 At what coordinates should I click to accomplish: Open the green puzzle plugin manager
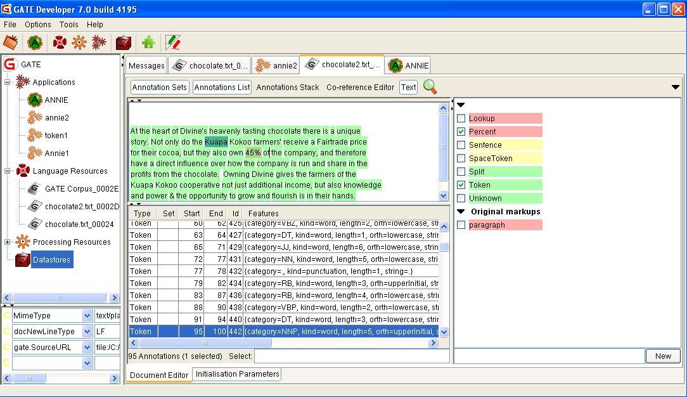pyautogui.click(x=148, y=42)
